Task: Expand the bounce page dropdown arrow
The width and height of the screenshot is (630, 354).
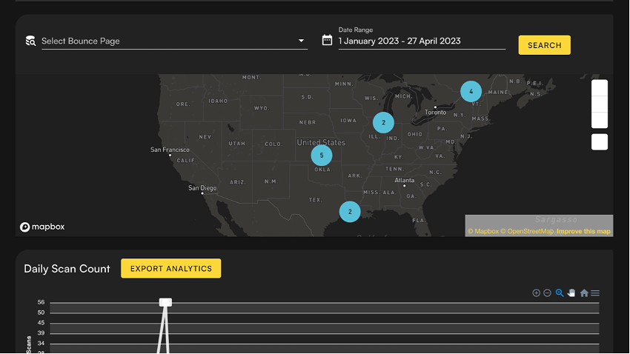Action: click(x=301, y=41)
